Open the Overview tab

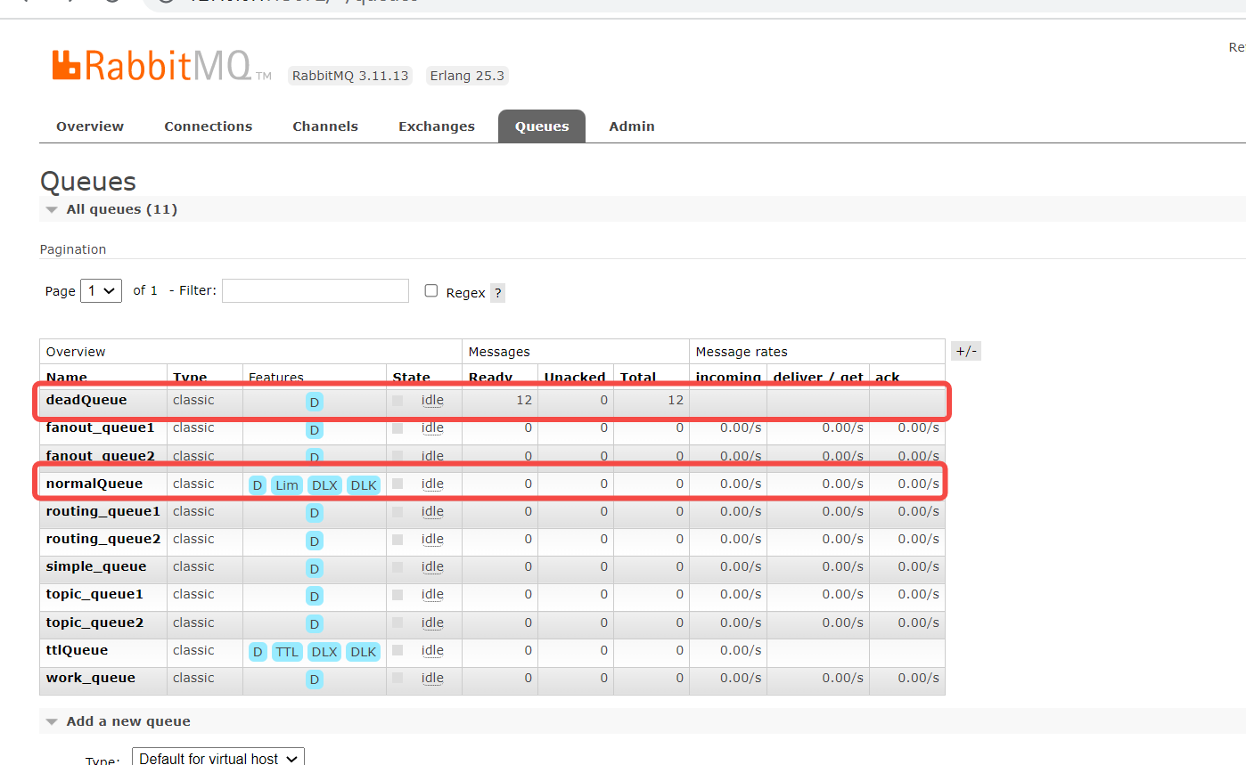click(90, 126)
